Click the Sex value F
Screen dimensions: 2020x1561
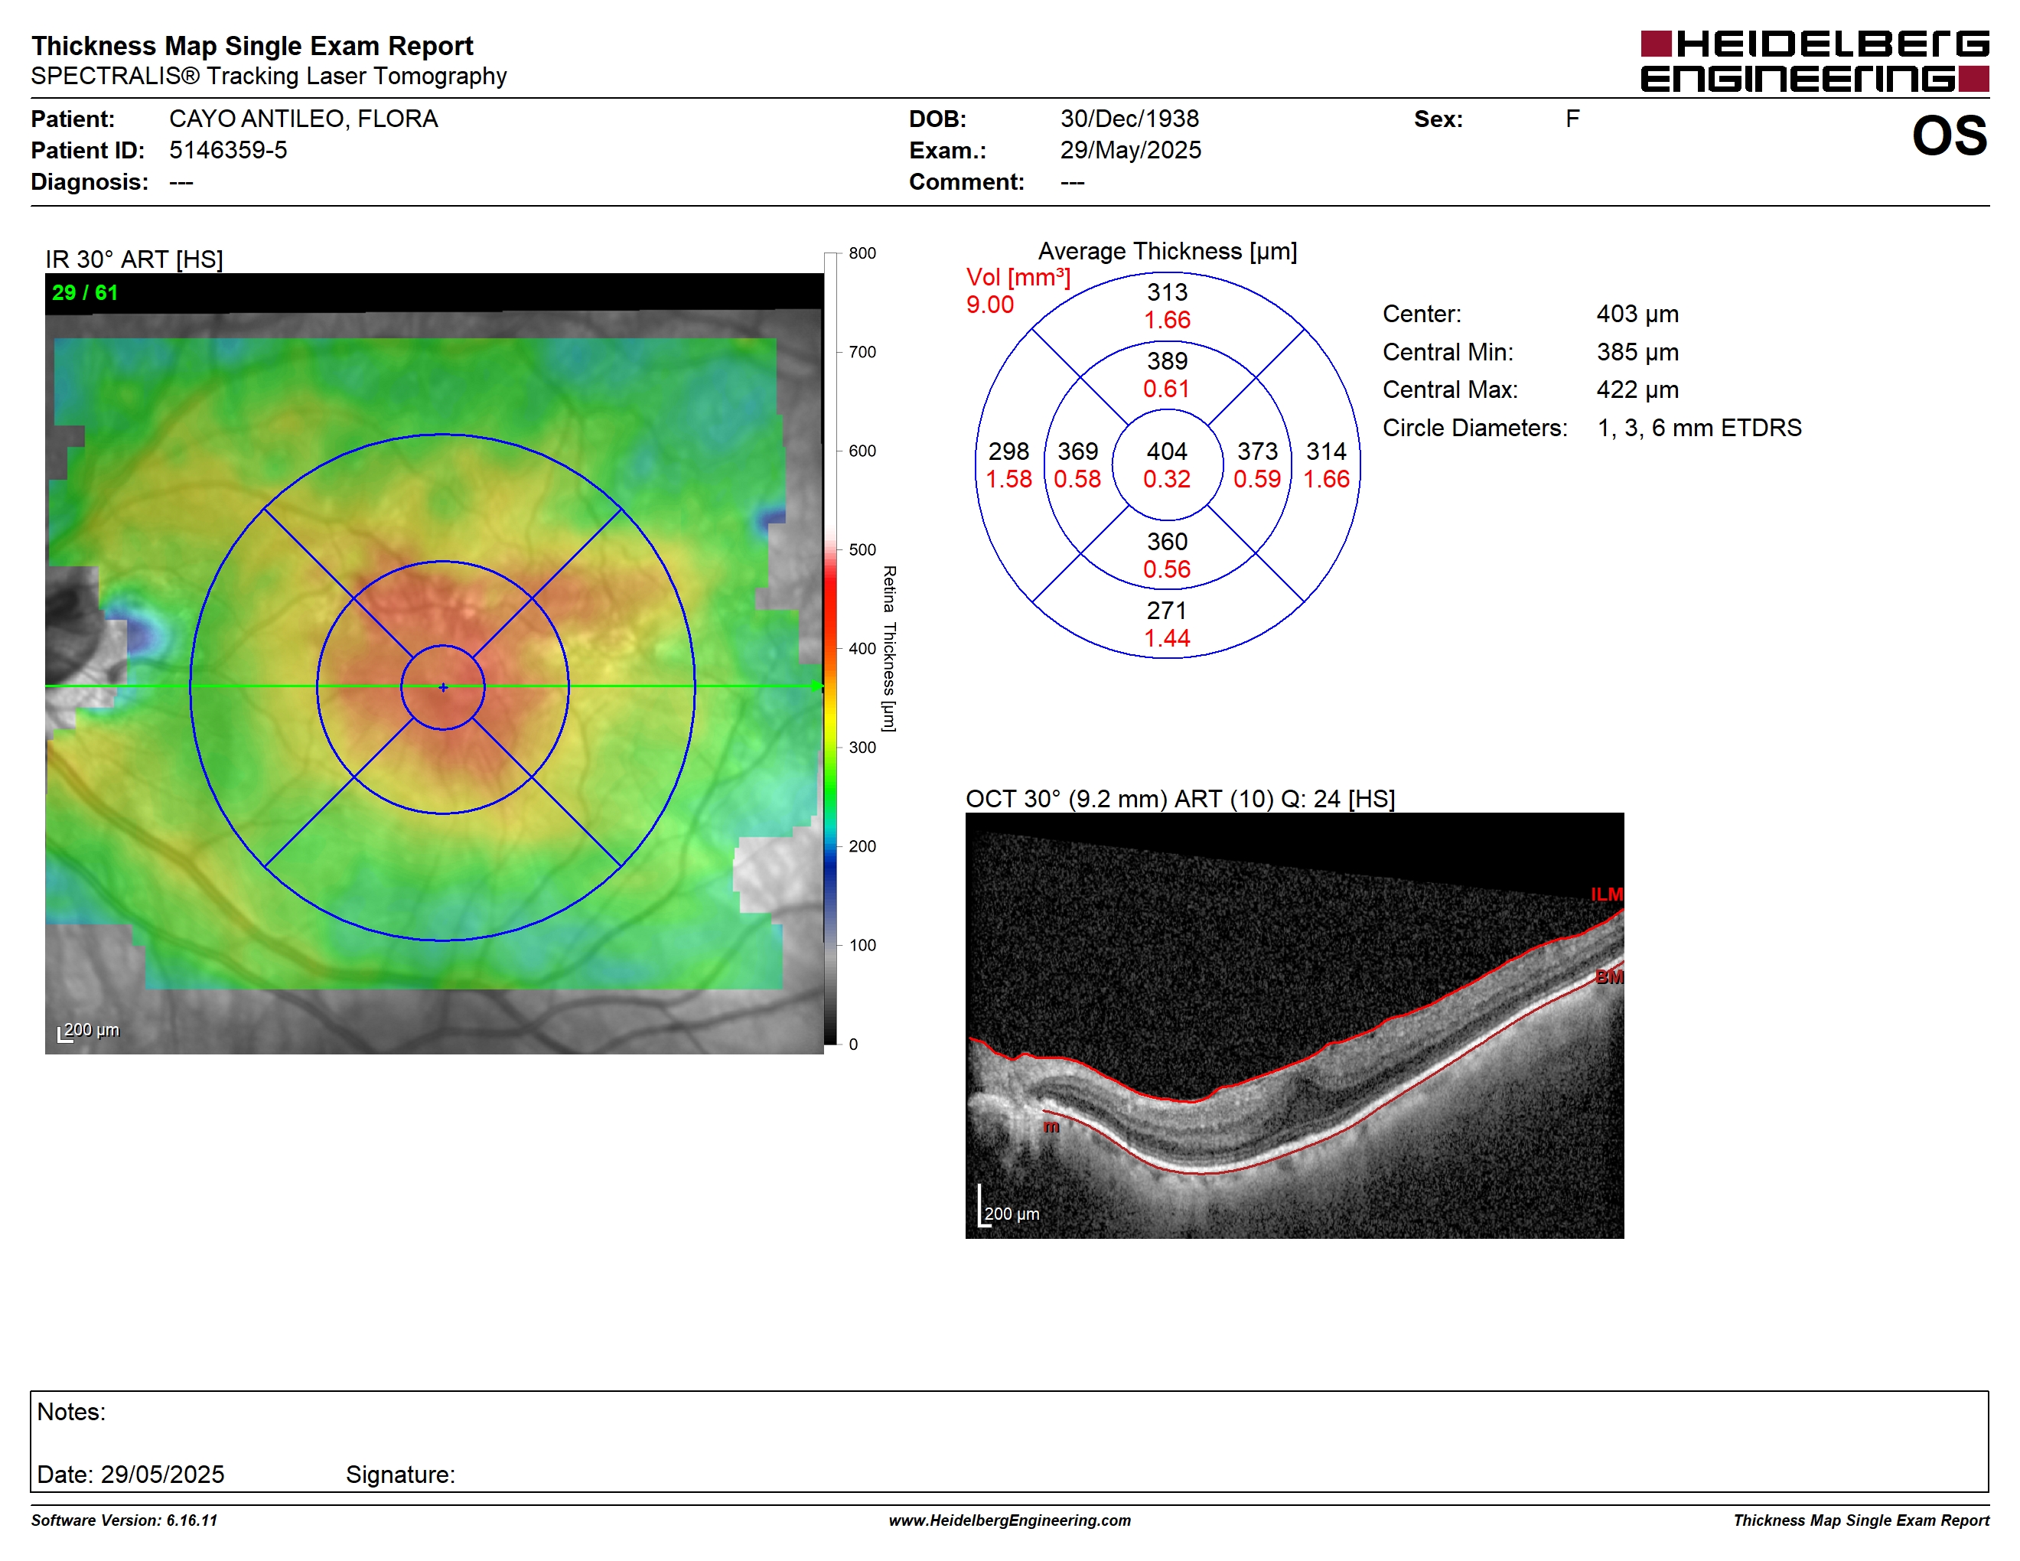pos(1572,119)
